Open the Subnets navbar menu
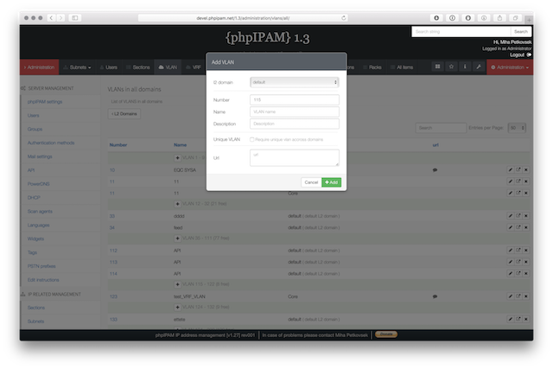 pos(80,67)
